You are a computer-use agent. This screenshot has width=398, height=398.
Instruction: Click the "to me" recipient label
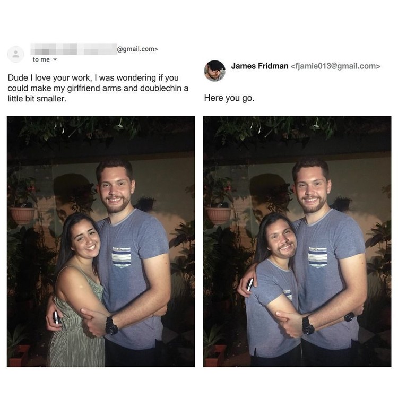(x=41, y=59)
